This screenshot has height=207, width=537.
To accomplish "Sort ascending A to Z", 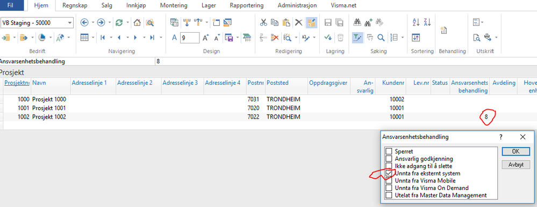I will 416,23.
